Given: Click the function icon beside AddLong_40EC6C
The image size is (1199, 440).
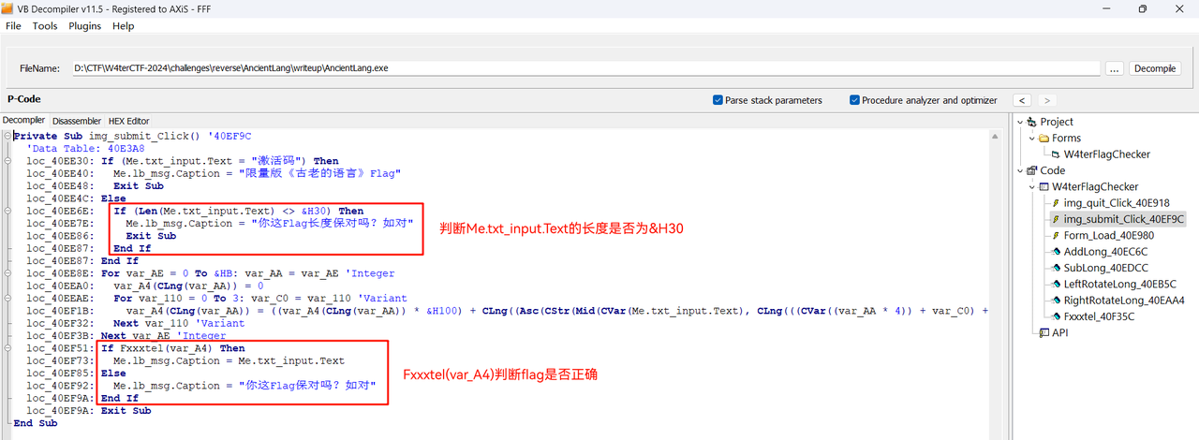Looking at the screenshot, I should coord(1056,252).
